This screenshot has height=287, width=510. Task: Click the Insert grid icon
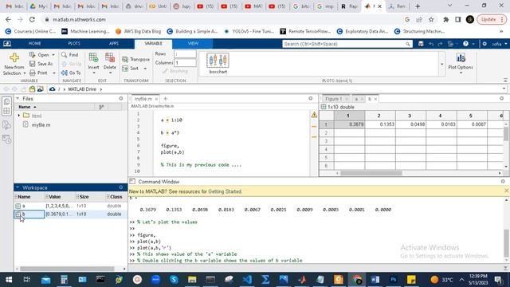click(93, 58)
